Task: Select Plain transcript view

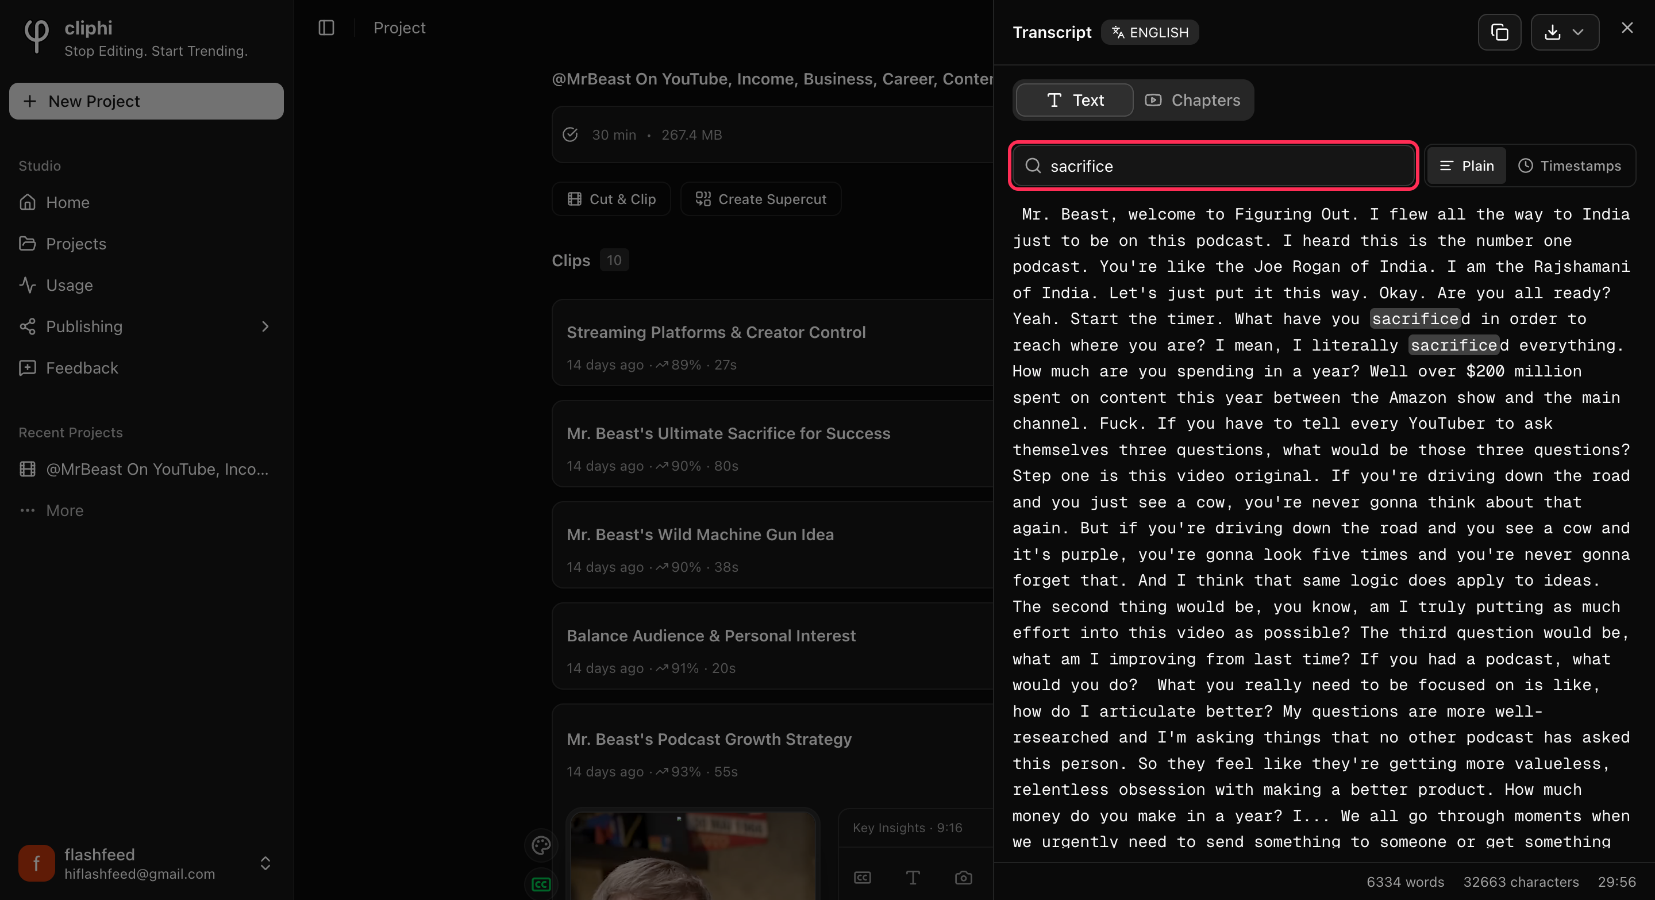Action: (1467, 166)
